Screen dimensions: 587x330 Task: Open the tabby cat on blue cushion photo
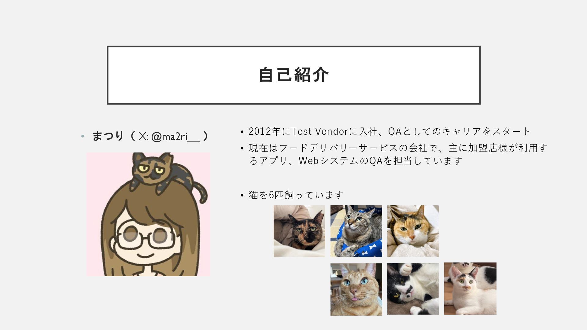coord(356,231)
